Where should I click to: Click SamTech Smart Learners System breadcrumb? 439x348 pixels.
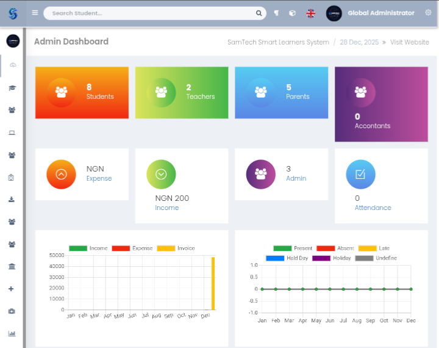(278, 42)
